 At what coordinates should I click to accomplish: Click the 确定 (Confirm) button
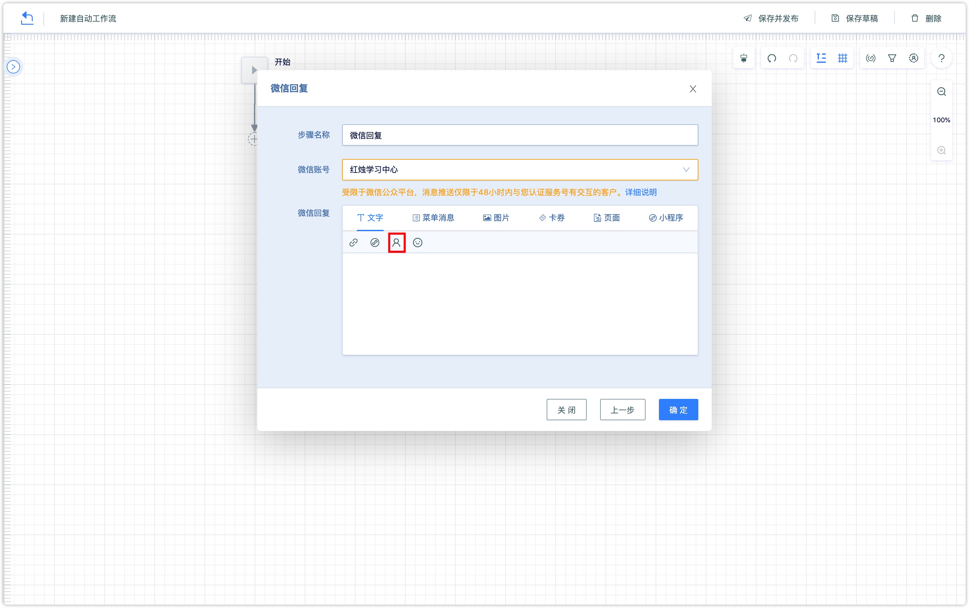pos(678,409)
